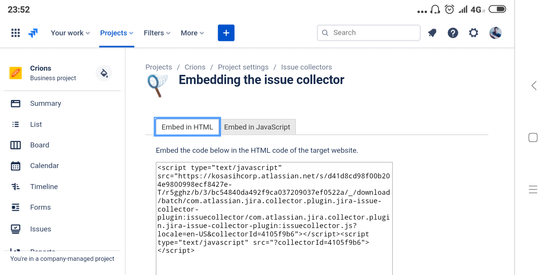The image size is (551, 275).
Task: Expand the Filters dropdown
Action: [x=157, y=33]
